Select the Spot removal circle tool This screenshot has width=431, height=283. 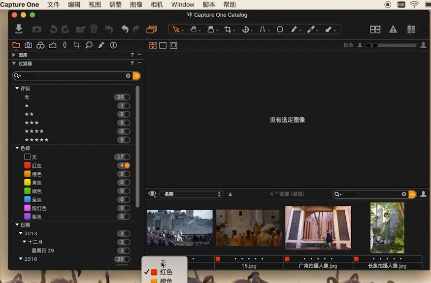280,29
